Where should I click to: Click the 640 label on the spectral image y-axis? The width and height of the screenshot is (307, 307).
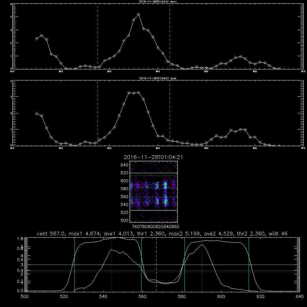124,165
